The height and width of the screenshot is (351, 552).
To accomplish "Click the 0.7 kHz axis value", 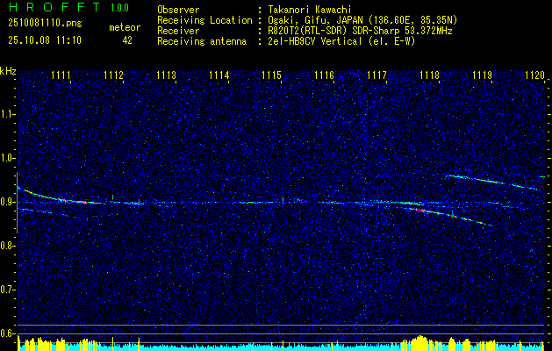I will 8,290.
